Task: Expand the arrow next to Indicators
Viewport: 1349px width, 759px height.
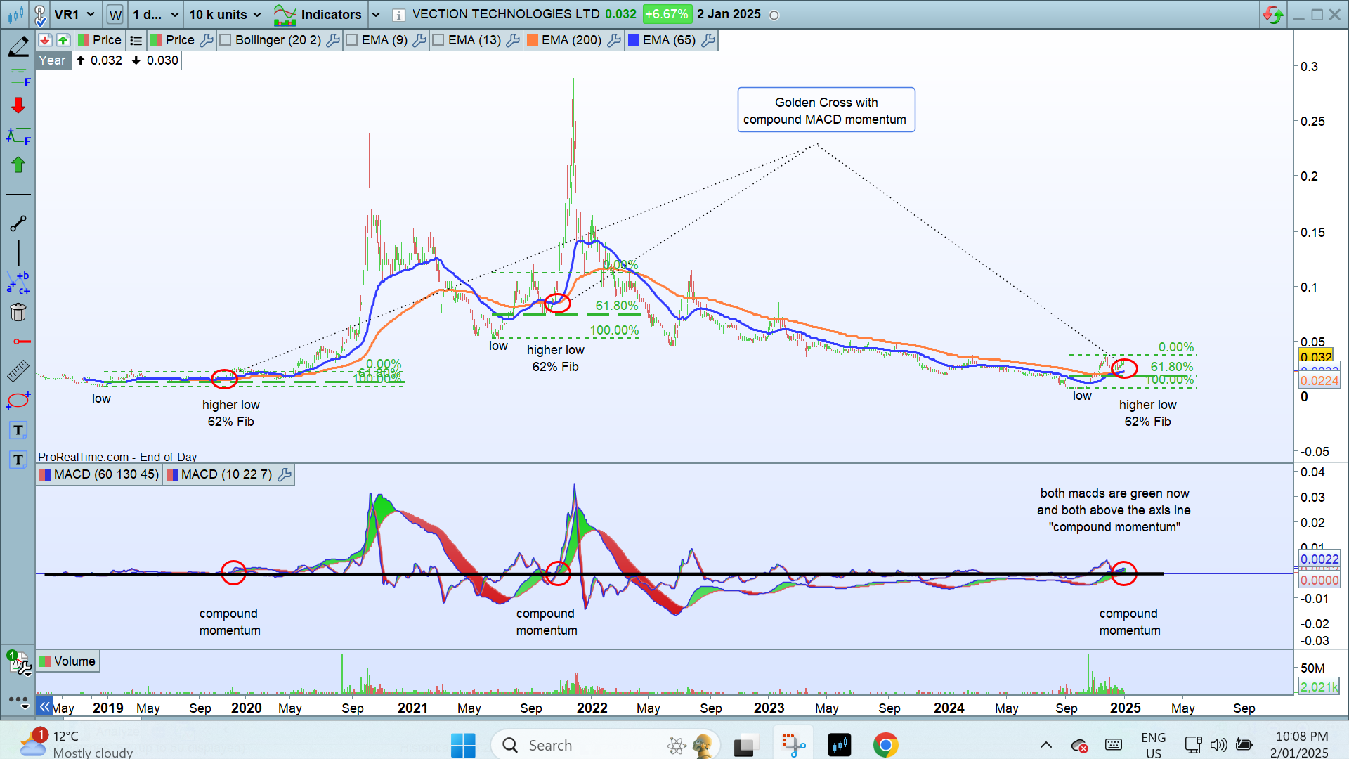Action: [x=375, y=14]
